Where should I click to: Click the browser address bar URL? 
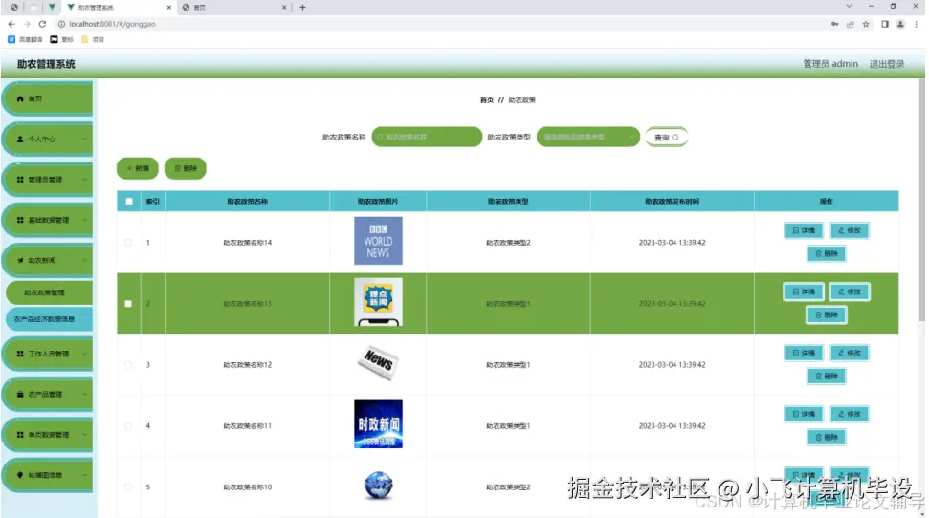coord(112,24)
